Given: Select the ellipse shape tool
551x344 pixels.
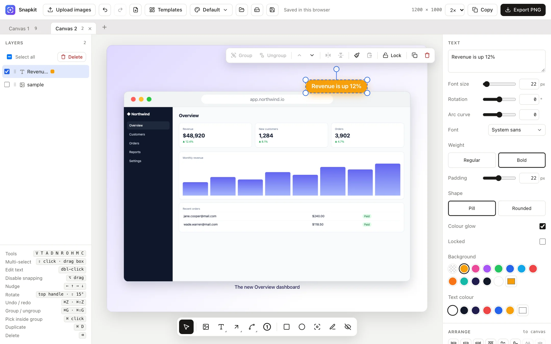Looking at the screenshot, I should [302, 327].
